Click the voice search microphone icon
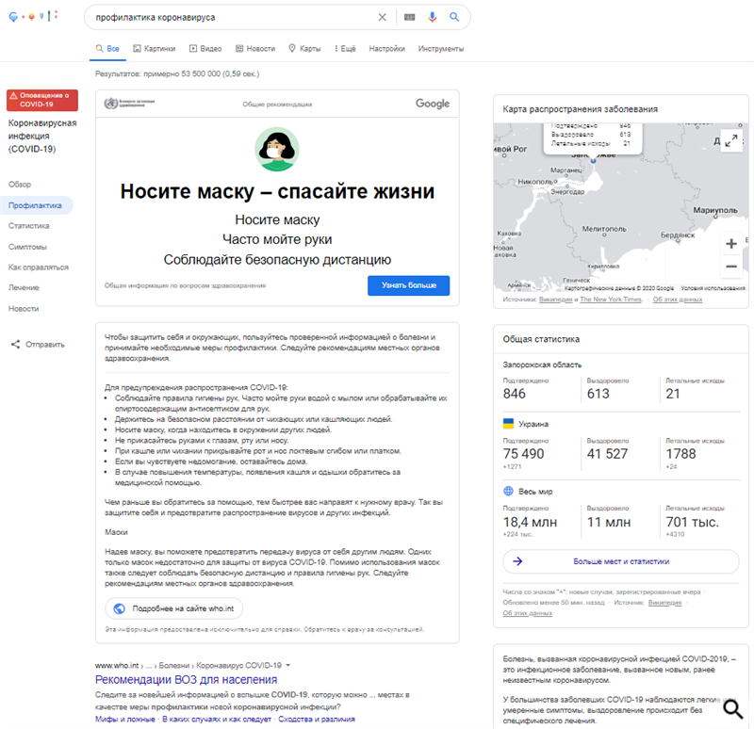Image resolution: width=754 pixels, height=729 pixels. click(433, 17)
